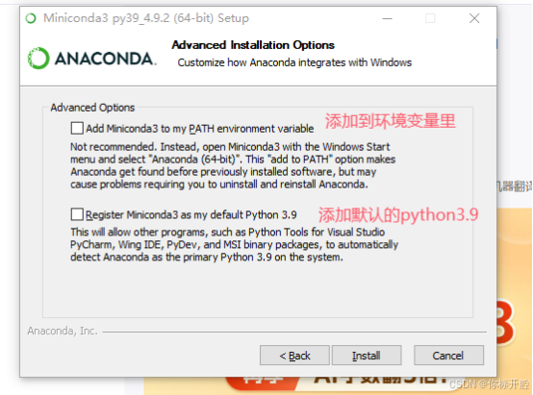Check Register Miniconda3 as default Python 3.9
The width and height of the screenshot is (533, 395).
[77, 214]
